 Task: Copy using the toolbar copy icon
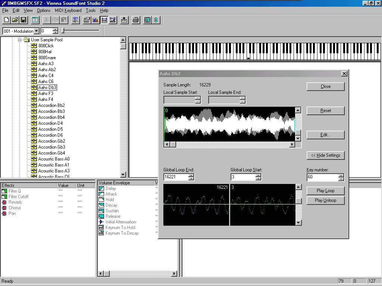(55, 20)
